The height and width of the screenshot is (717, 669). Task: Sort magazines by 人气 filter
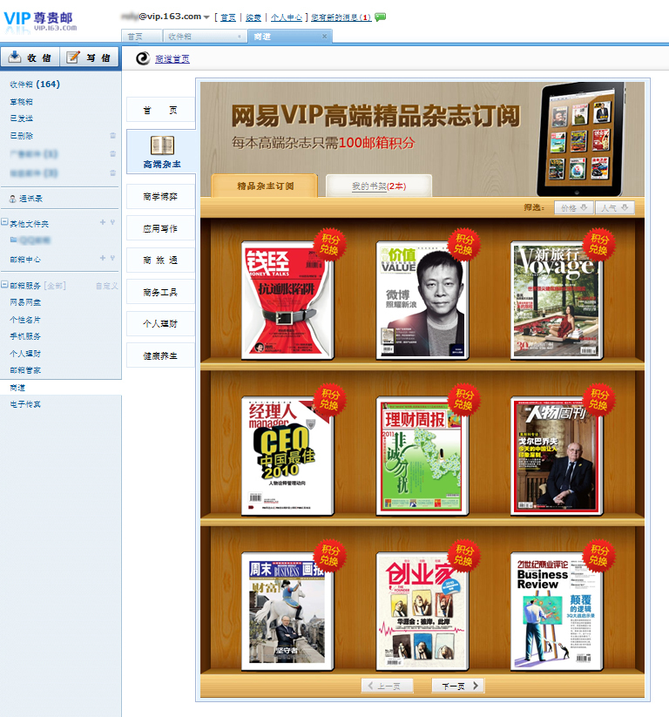[x=615, y=207]
